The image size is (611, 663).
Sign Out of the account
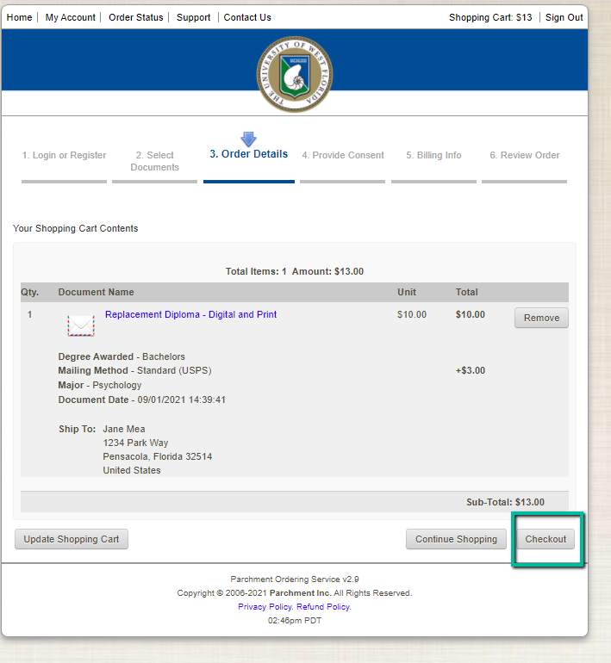coord(564,17)
